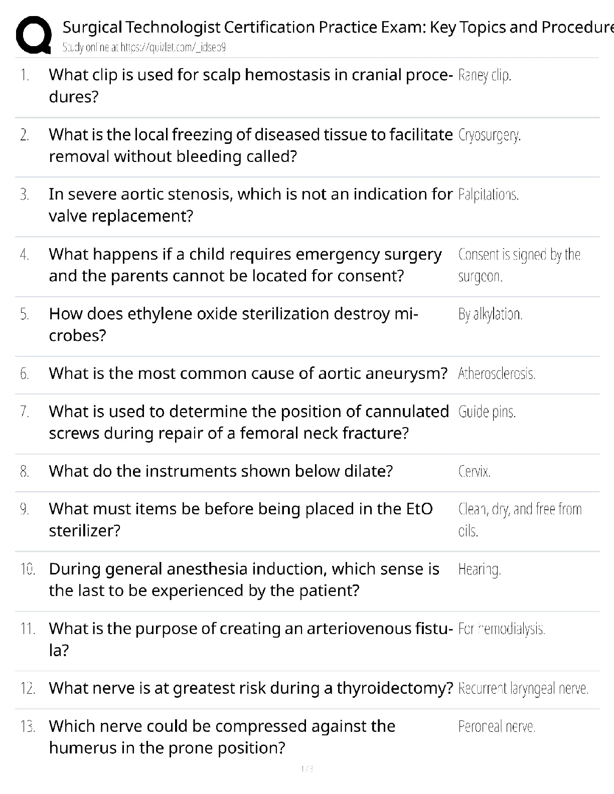This screenshot has height=794, width=614.
Task: Click the arteriovenous fistula question
Action: 251,639
